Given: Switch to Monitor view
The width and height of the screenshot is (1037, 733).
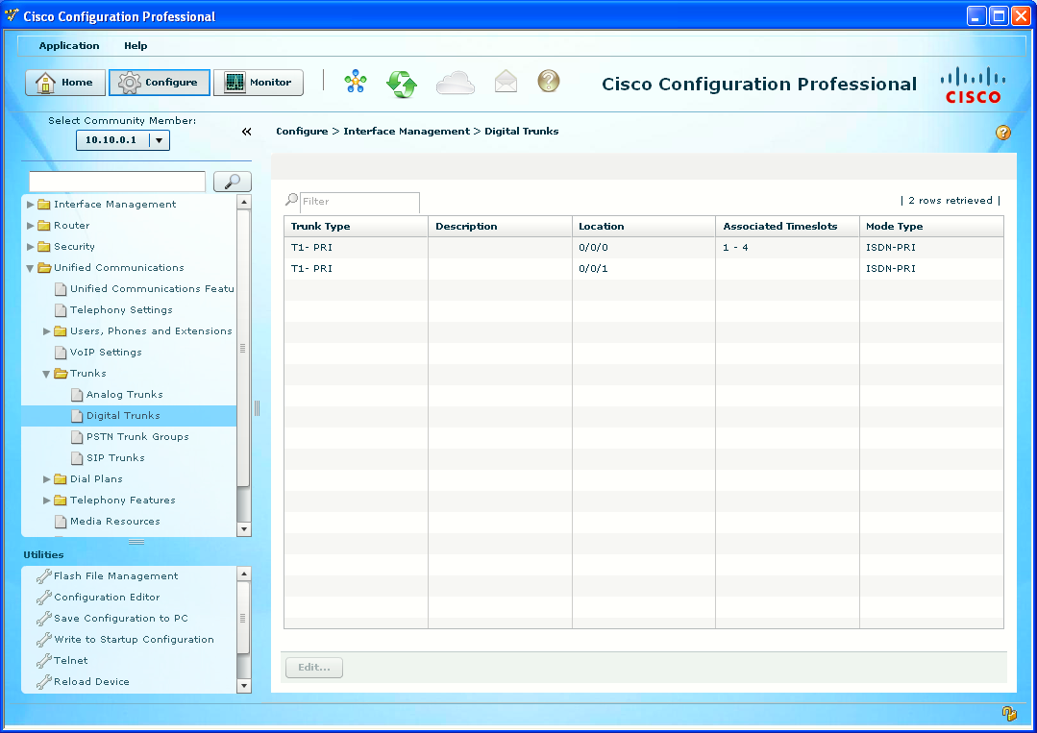Looking at the screenshot, I should (259, 83).
